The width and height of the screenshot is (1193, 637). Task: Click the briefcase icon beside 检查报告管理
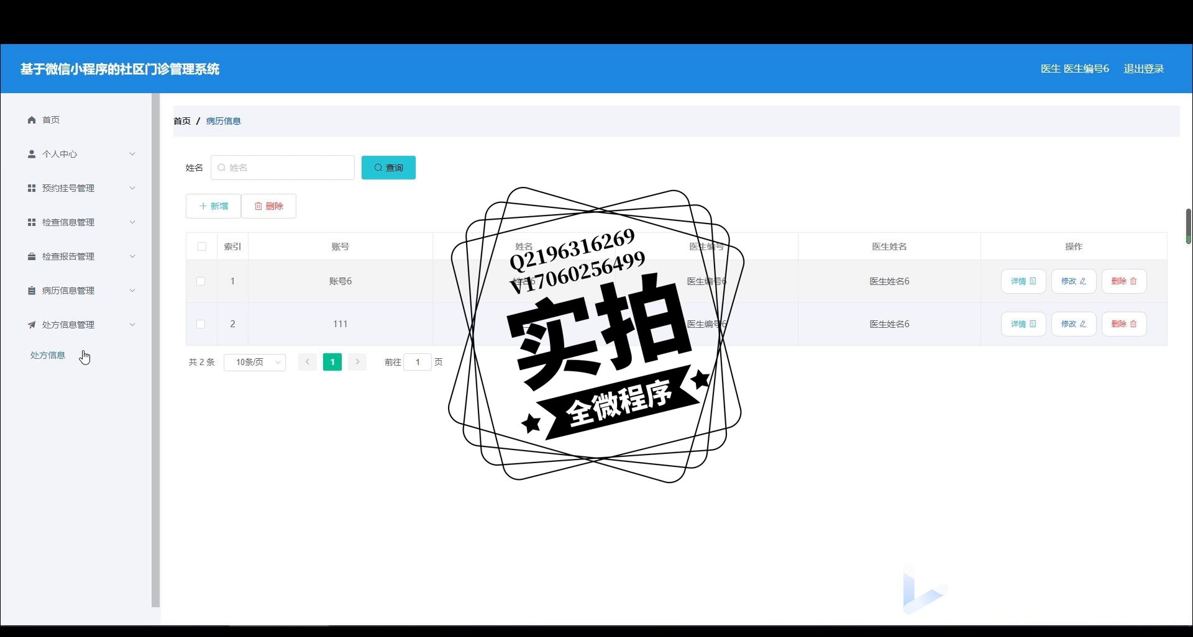point(32,256)
